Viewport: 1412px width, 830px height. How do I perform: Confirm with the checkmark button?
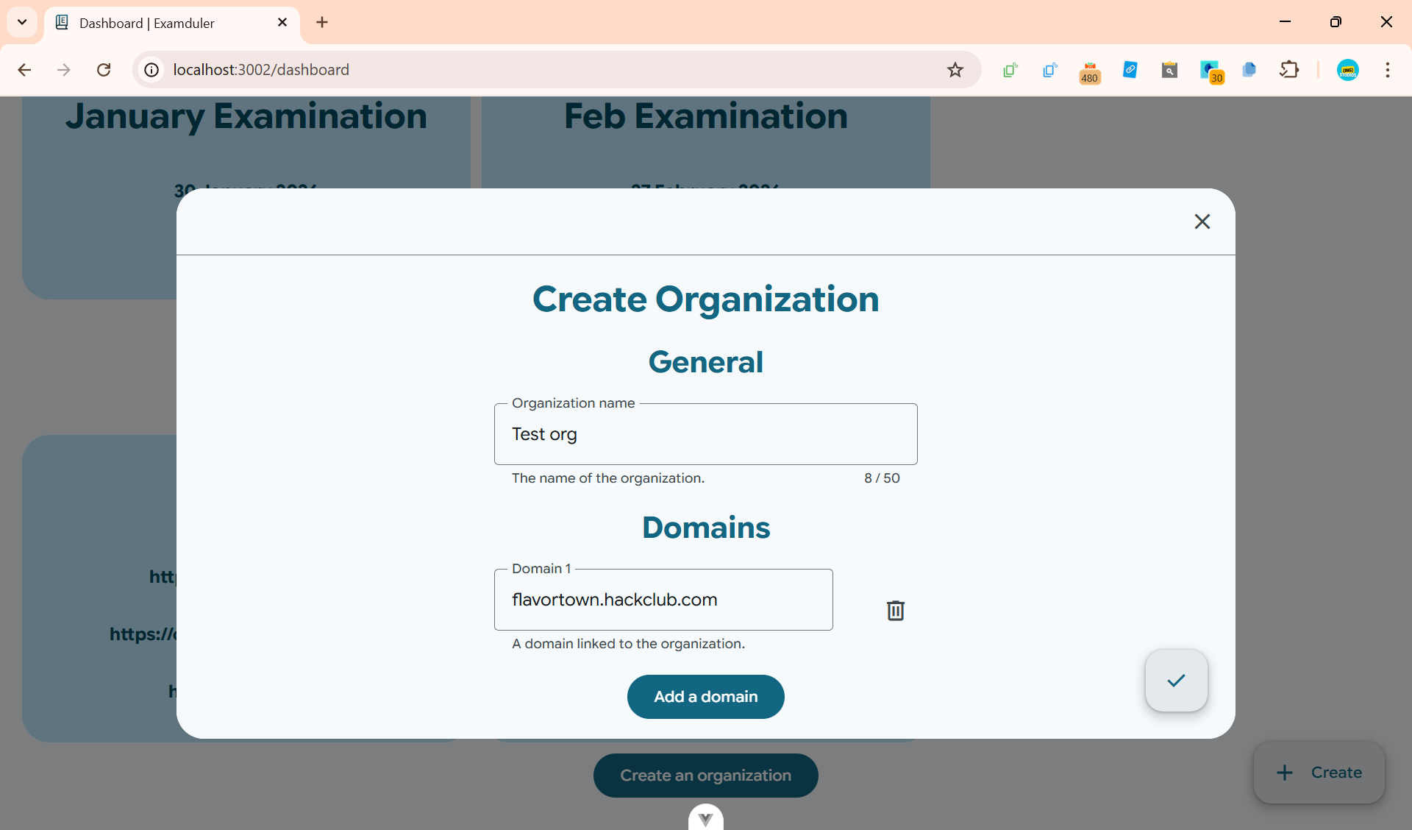1176,681
